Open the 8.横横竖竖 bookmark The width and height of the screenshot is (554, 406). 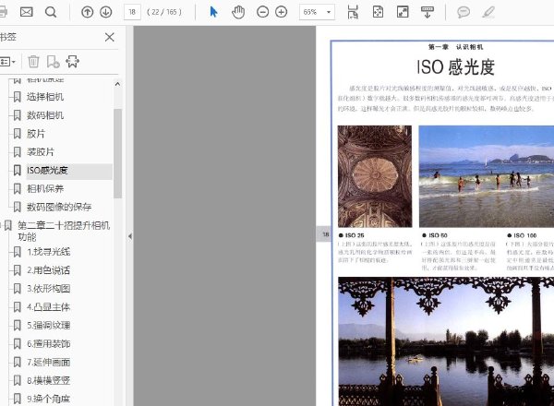(49, 380)
